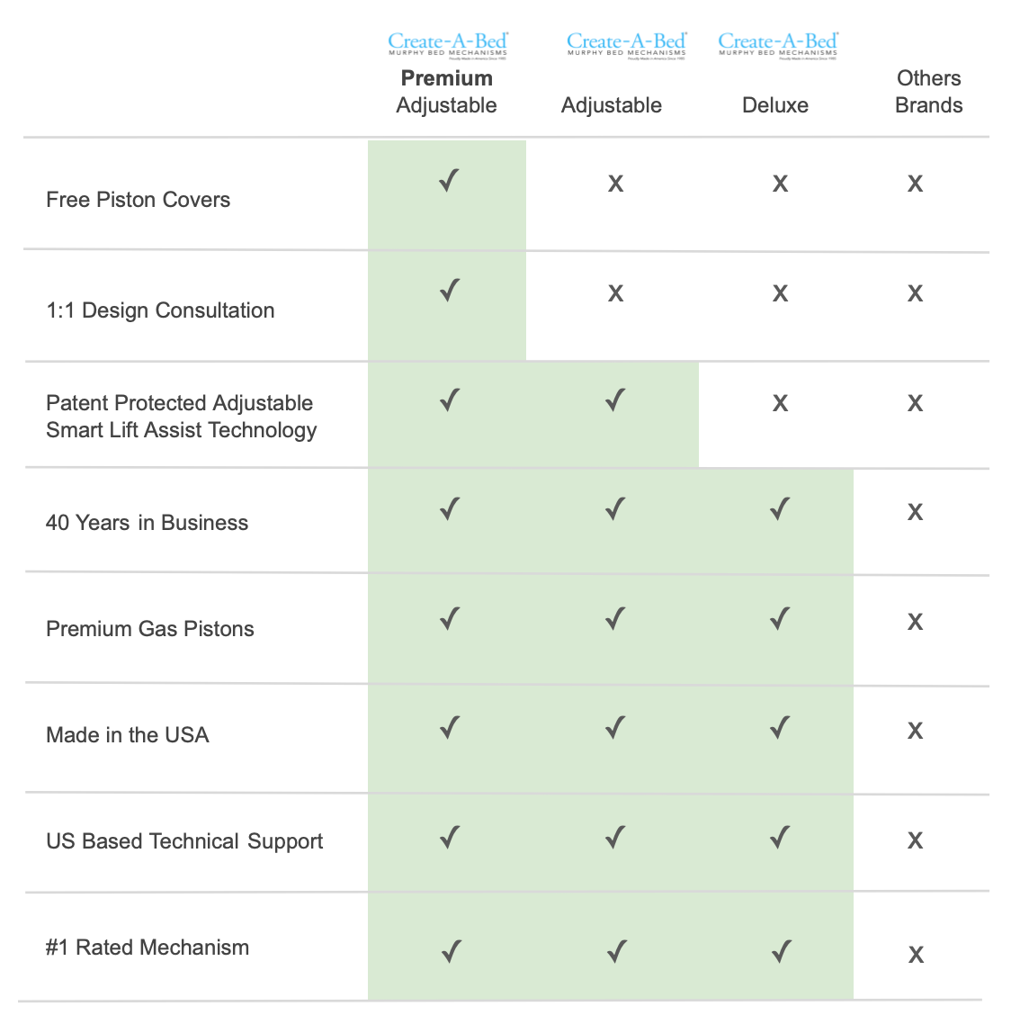The width and height of the screenshot is (1029, 1024).
Task: Click the Patent Protected Adjustable Smart Lift label
Action: pyautogui.click(x=181, y=417)
